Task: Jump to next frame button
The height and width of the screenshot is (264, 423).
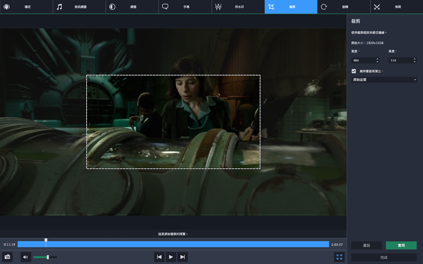Action: (182, 257)
